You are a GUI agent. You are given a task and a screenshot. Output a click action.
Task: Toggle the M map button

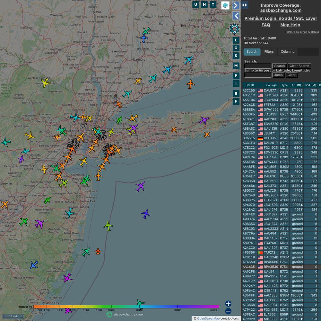tap(236, 66)
